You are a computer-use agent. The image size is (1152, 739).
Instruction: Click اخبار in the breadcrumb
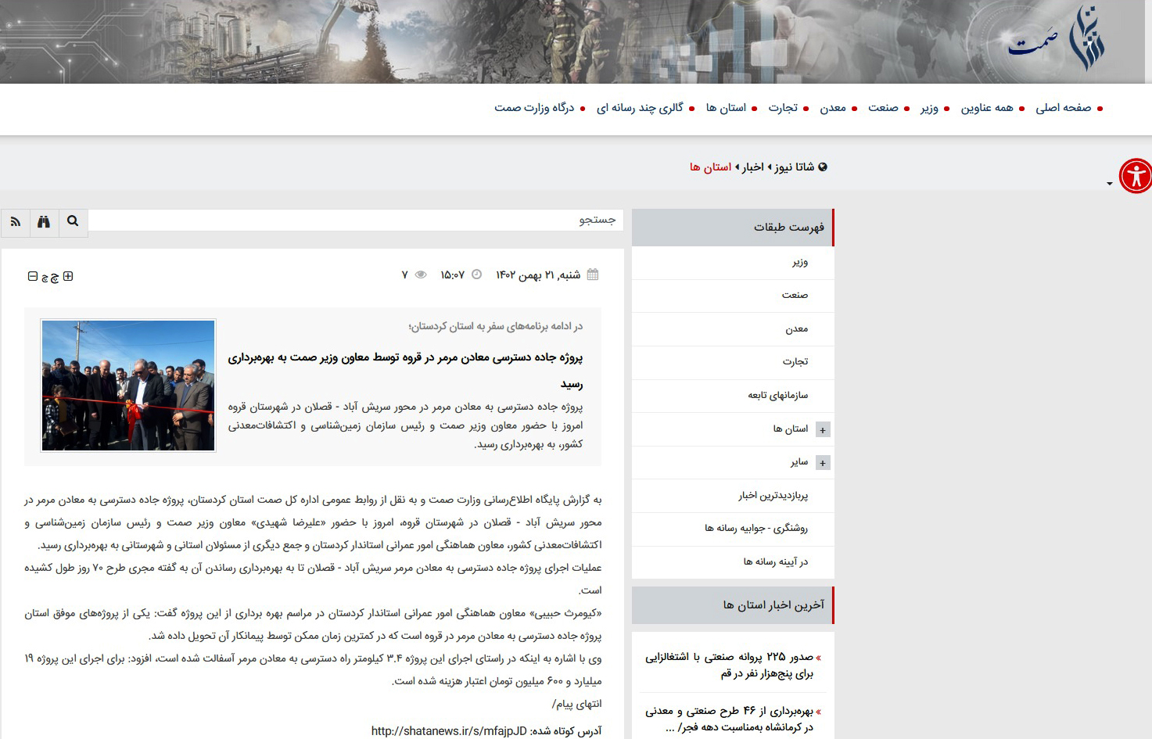click(x=753, y=167)
